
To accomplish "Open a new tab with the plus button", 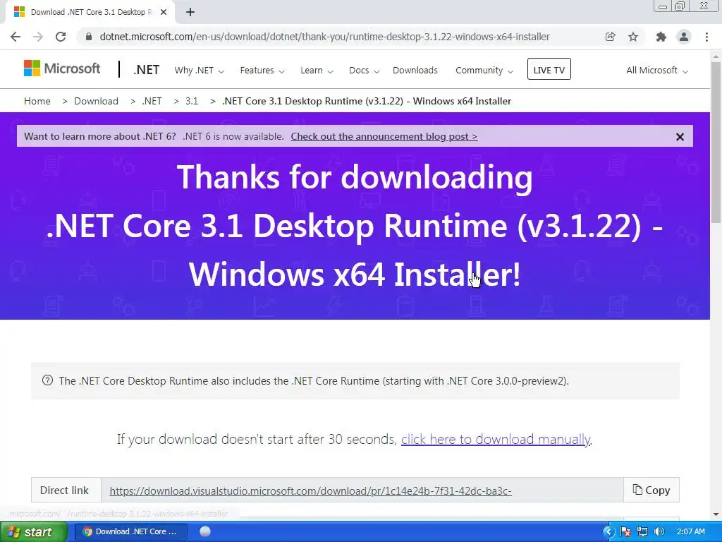I will 190,13.
